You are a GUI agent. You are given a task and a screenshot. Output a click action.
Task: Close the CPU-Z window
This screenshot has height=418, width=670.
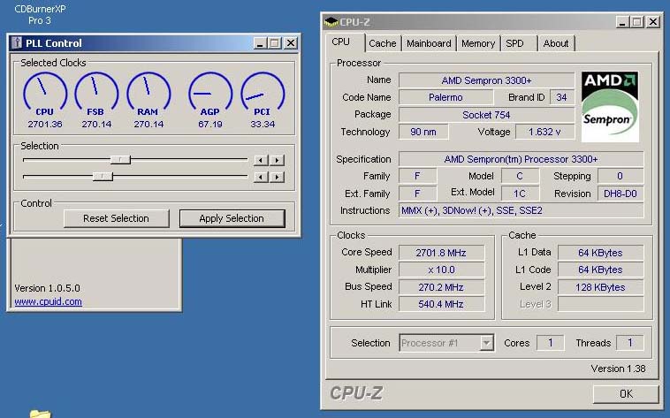click(653, 22)
